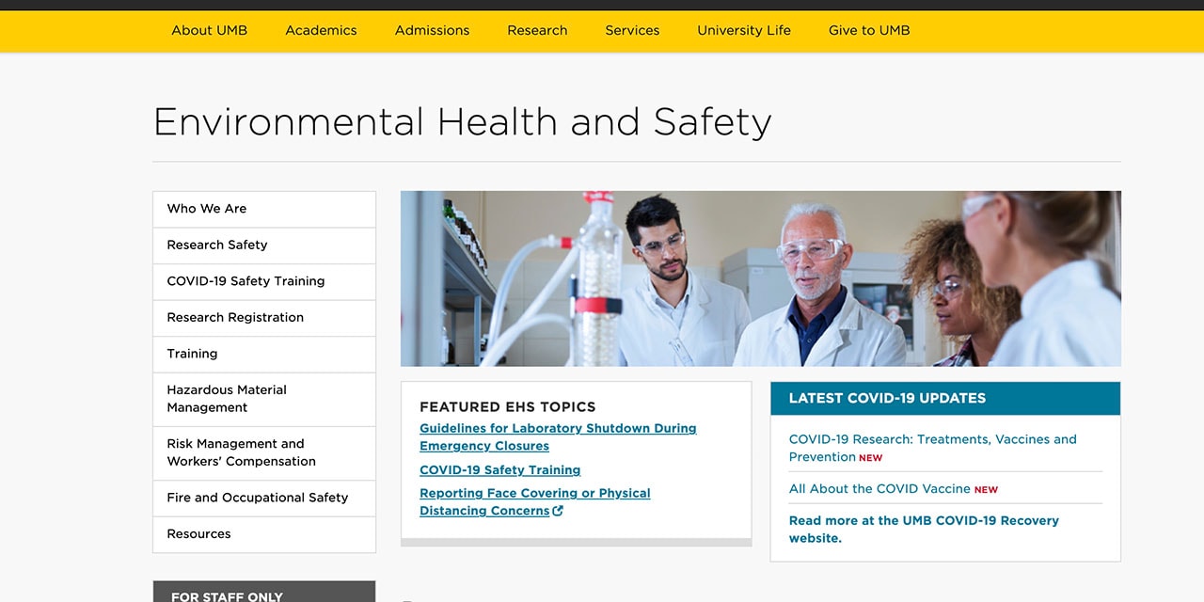1204x602 pixels.
Task: Open Hazardous Material Management page
Action: [264, 399]
